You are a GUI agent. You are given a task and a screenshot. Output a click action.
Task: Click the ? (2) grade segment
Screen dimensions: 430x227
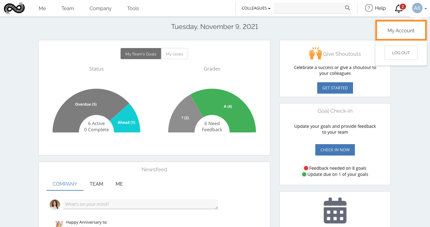coord(185,118)
